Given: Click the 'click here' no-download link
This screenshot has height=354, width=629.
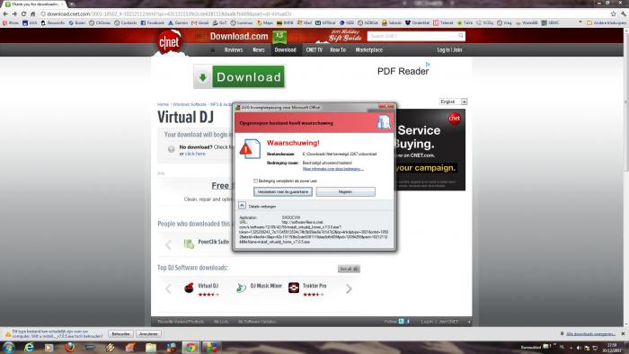Looking at the screenshot, I should [195, 154].
